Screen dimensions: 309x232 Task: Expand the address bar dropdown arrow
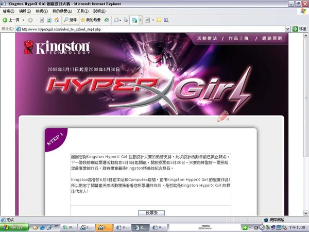tap(287, 29)
